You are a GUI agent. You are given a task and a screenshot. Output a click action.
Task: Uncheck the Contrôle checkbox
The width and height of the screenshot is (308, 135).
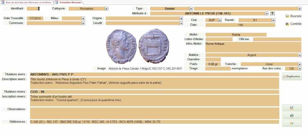[x=287, y=24]
